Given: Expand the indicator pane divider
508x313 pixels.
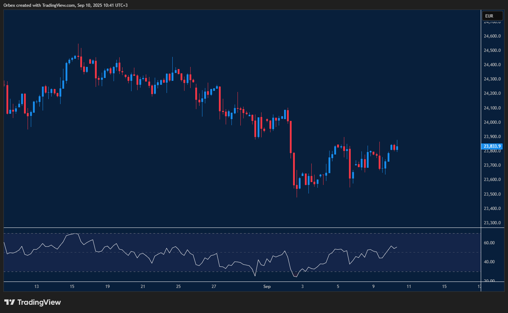Looking at the screenshot, I should click(240, 227).
